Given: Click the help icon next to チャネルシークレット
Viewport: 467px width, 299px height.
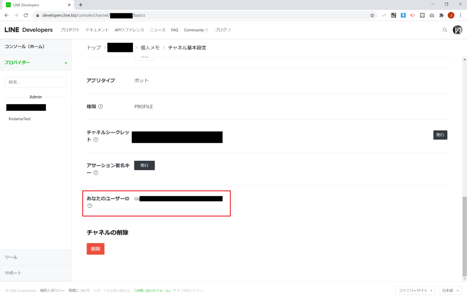Looking at the screenshot, I should tap(95, 140).
